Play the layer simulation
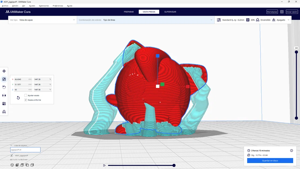300x169 pixels. [104, 165]
